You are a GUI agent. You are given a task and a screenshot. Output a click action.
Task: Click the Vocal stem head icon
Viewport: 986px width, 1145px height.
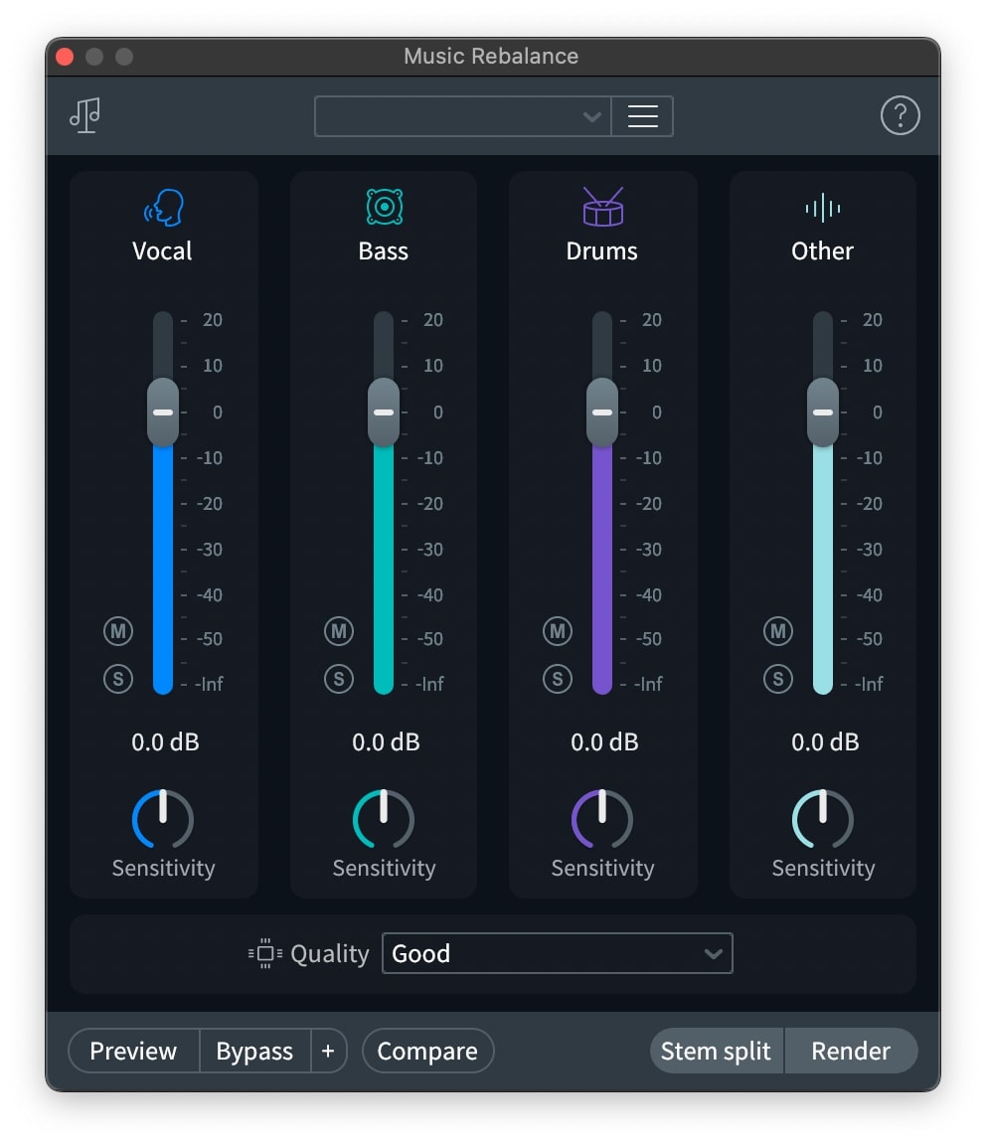[x=162, y=207]
